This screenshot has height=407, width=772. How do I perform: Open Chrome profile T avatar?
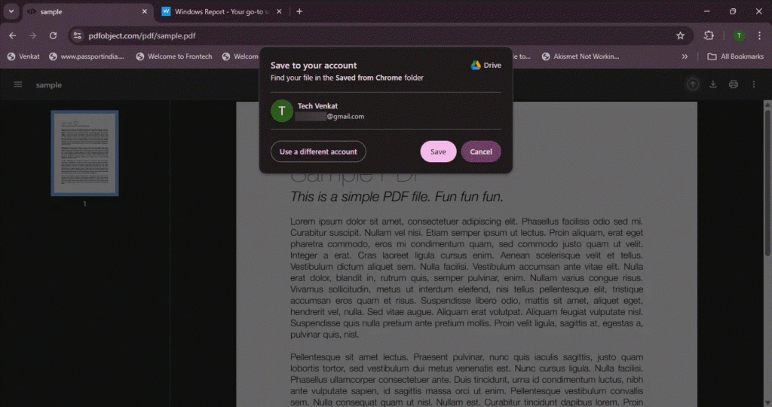click(739, 35)
